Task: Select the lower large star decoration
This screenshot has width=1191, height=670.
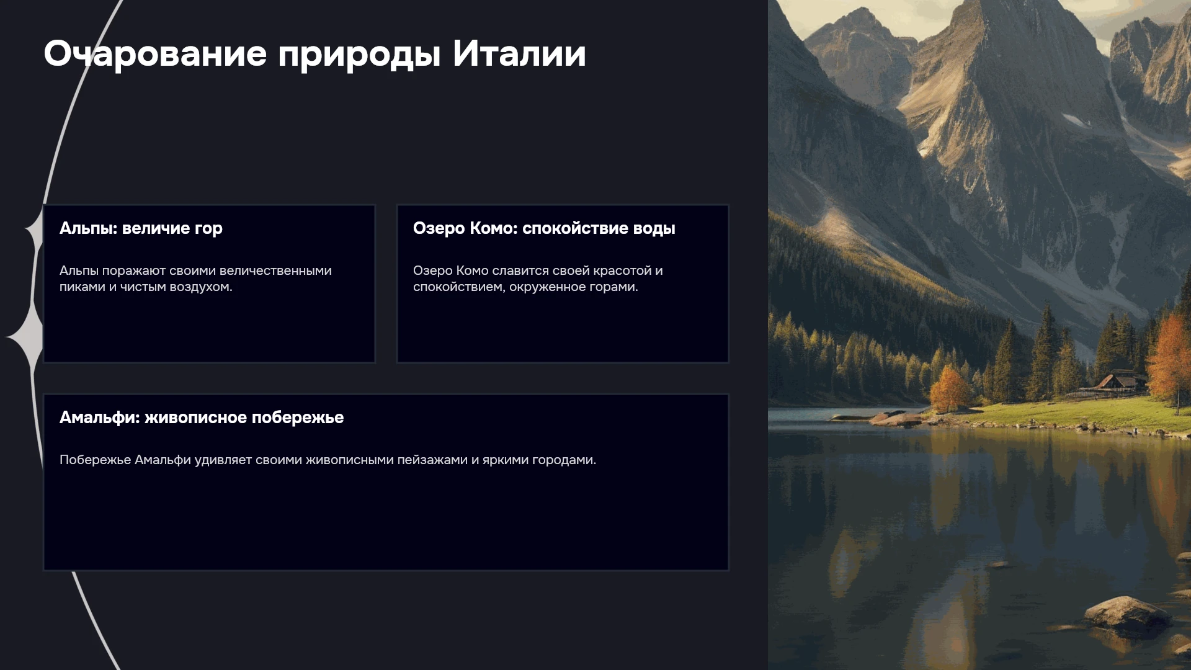Action: point(25,337)
